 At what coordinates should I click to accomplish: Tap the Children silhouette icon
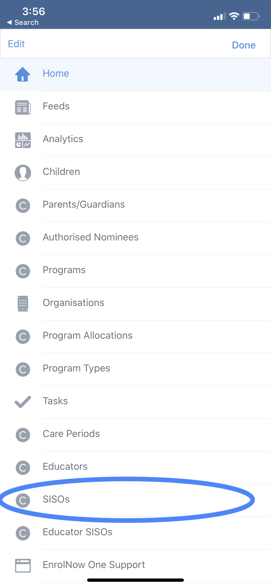pos(23,173)
